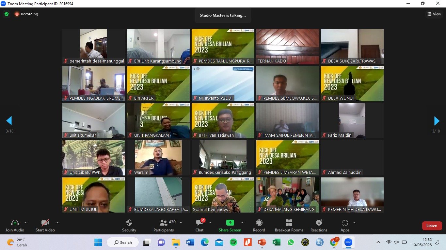This screenshot has width=446, height=250.
Task: Expand share options arrow beside Share Screen
Action: pyautogui.click(x=242, y=223)
